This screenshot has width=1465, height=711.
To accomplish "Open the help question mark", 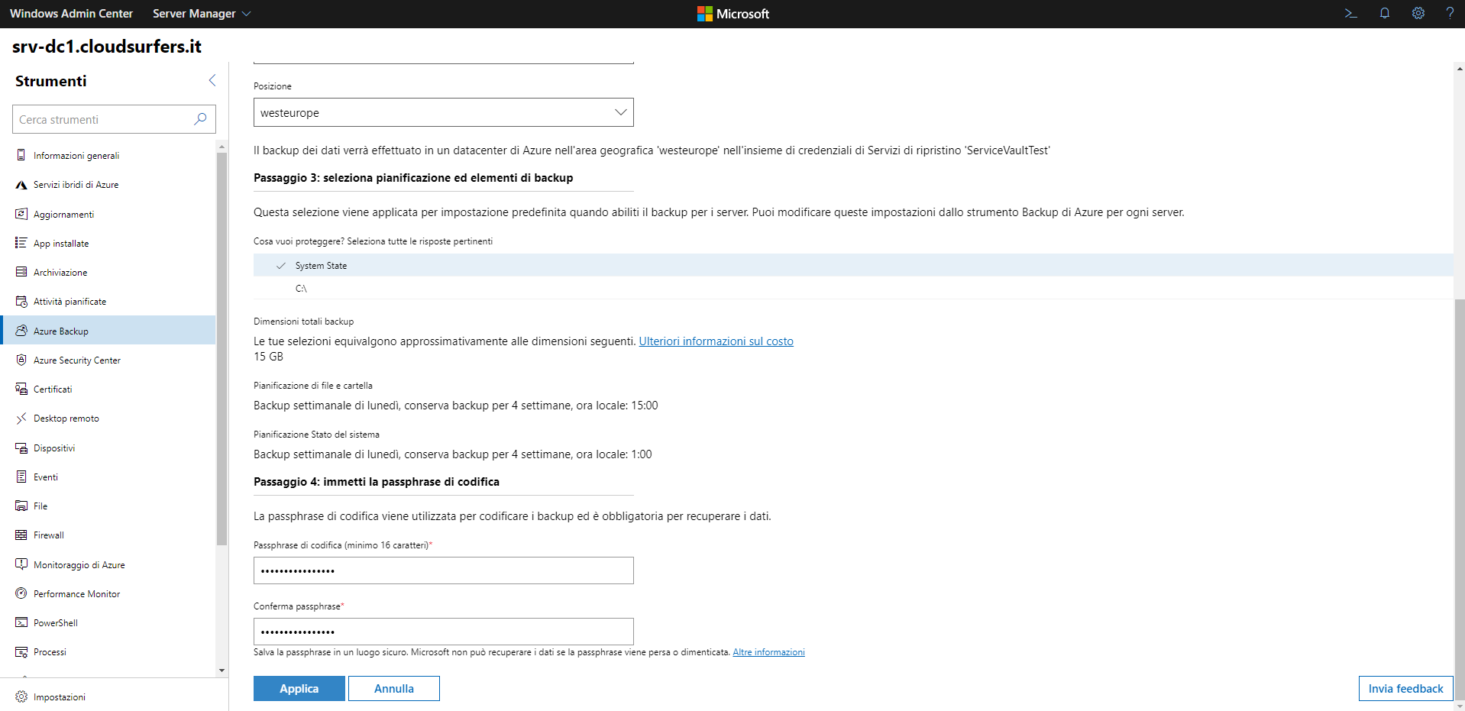I will coord(1450,13).
